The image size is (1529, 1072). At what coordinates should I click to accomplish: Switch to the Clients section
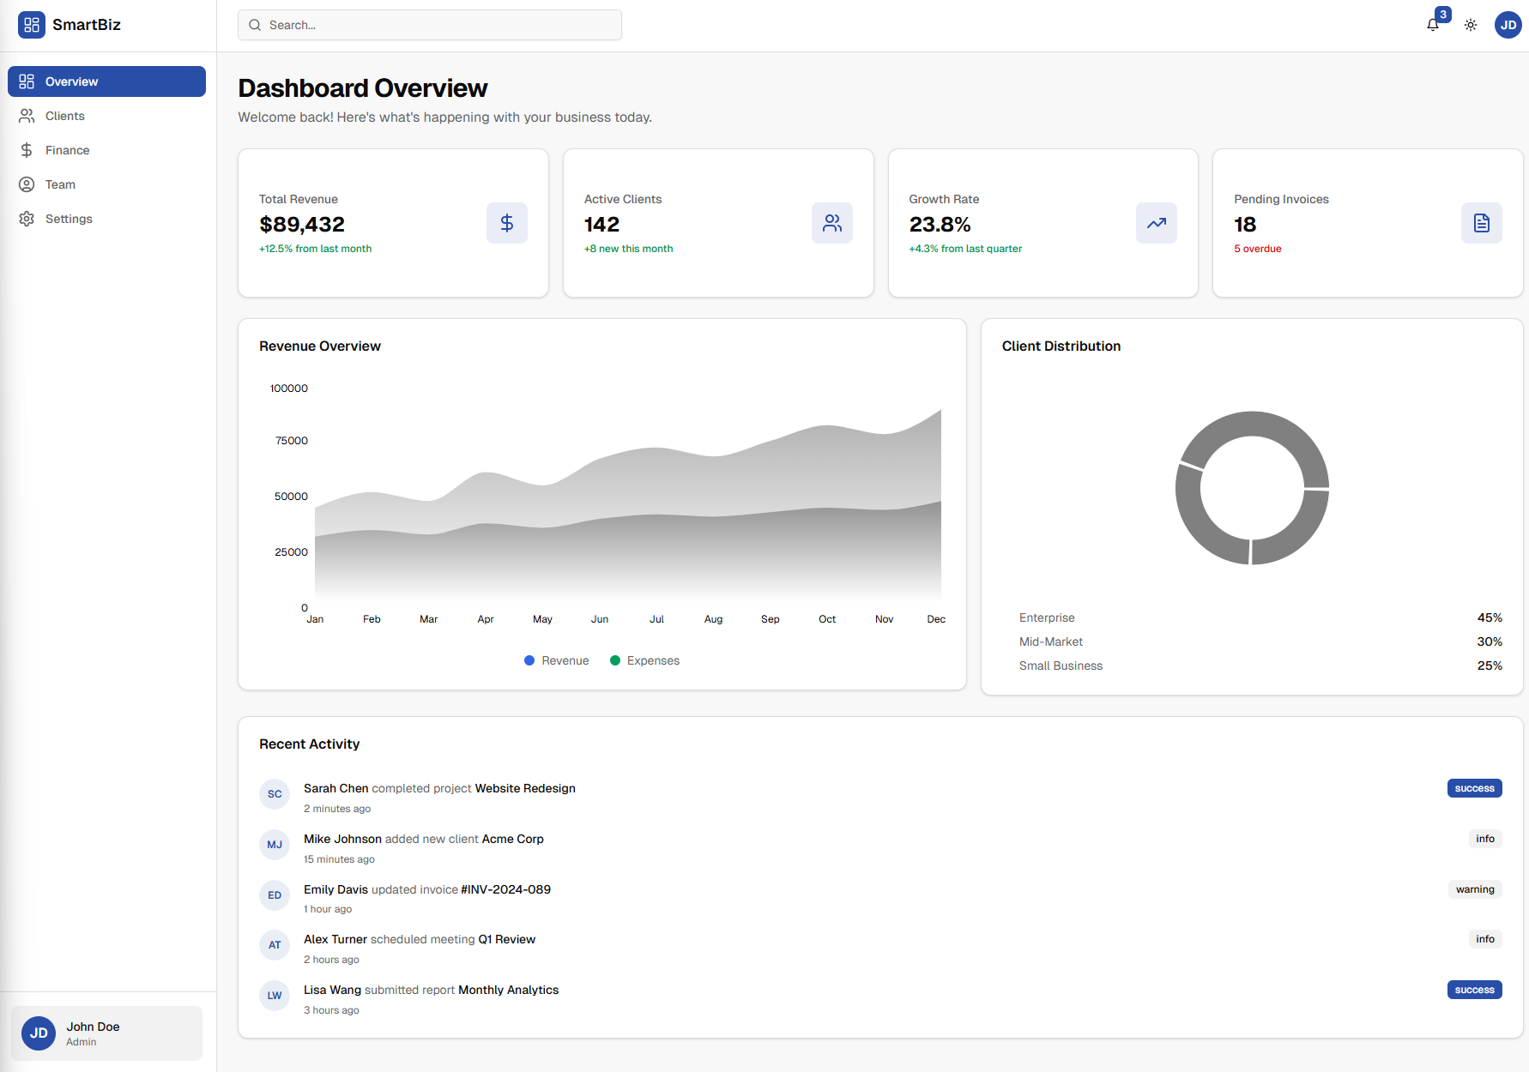[64, 116]
